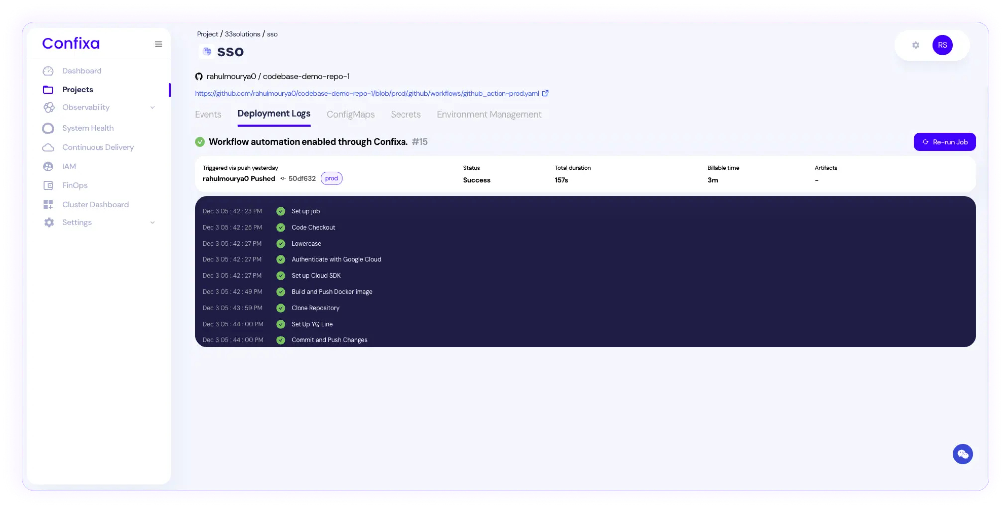Expand the Settings submenu

click(x=152, y=222)
